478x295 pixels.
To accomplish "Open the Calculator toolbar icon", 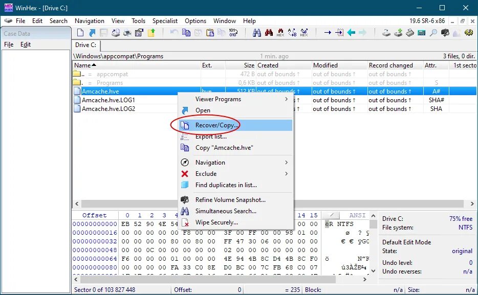I will [x=422, y=32].
